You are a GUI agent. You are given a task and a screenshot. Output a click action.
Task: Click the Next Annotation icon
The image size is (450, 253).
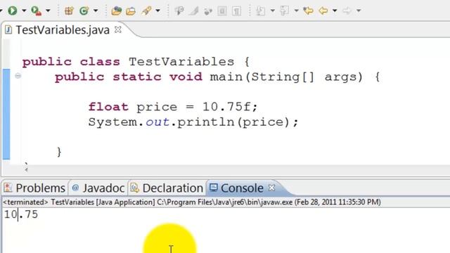point(261,11)
